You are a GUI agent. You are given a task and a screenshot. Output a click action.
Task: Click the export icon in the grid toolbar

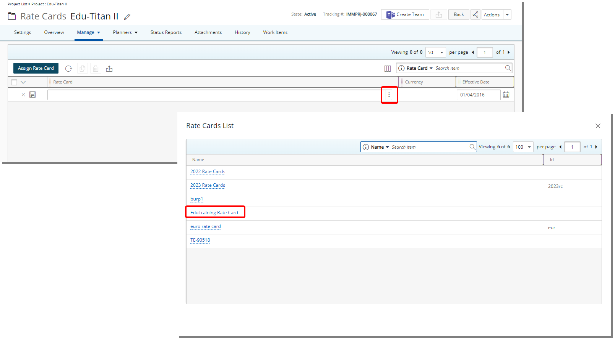tap(109, 69)
